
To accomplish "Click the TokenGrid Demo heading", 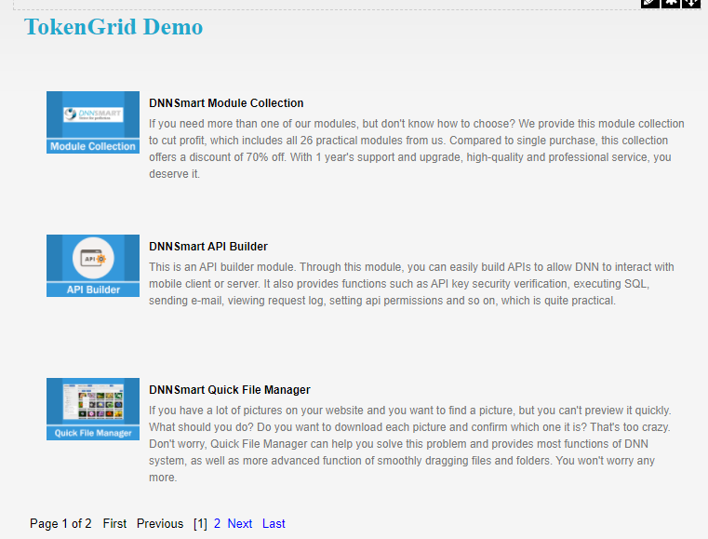I will click(x=114, y=27).
